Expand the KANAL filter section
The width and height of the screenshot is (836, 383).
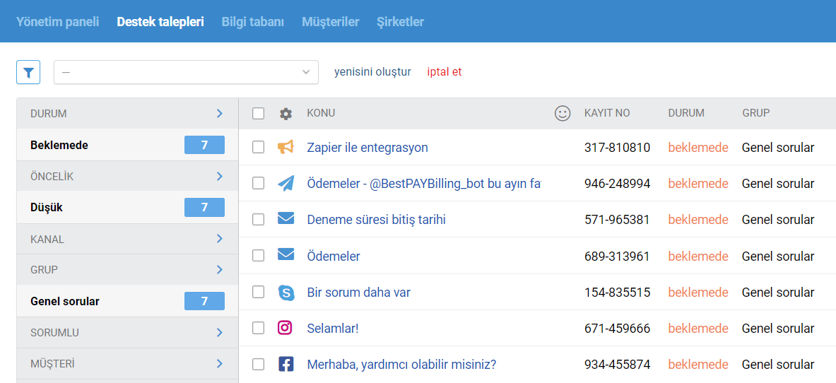[127, 239]
